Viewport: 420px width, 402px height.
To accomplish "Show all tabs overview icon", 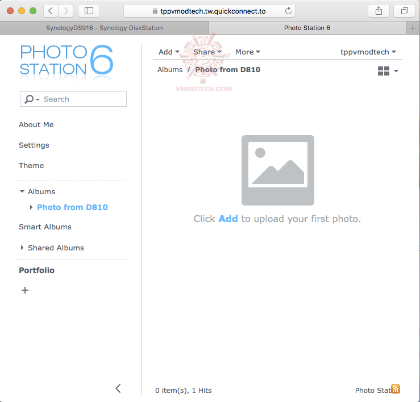I will pos(404,11).
